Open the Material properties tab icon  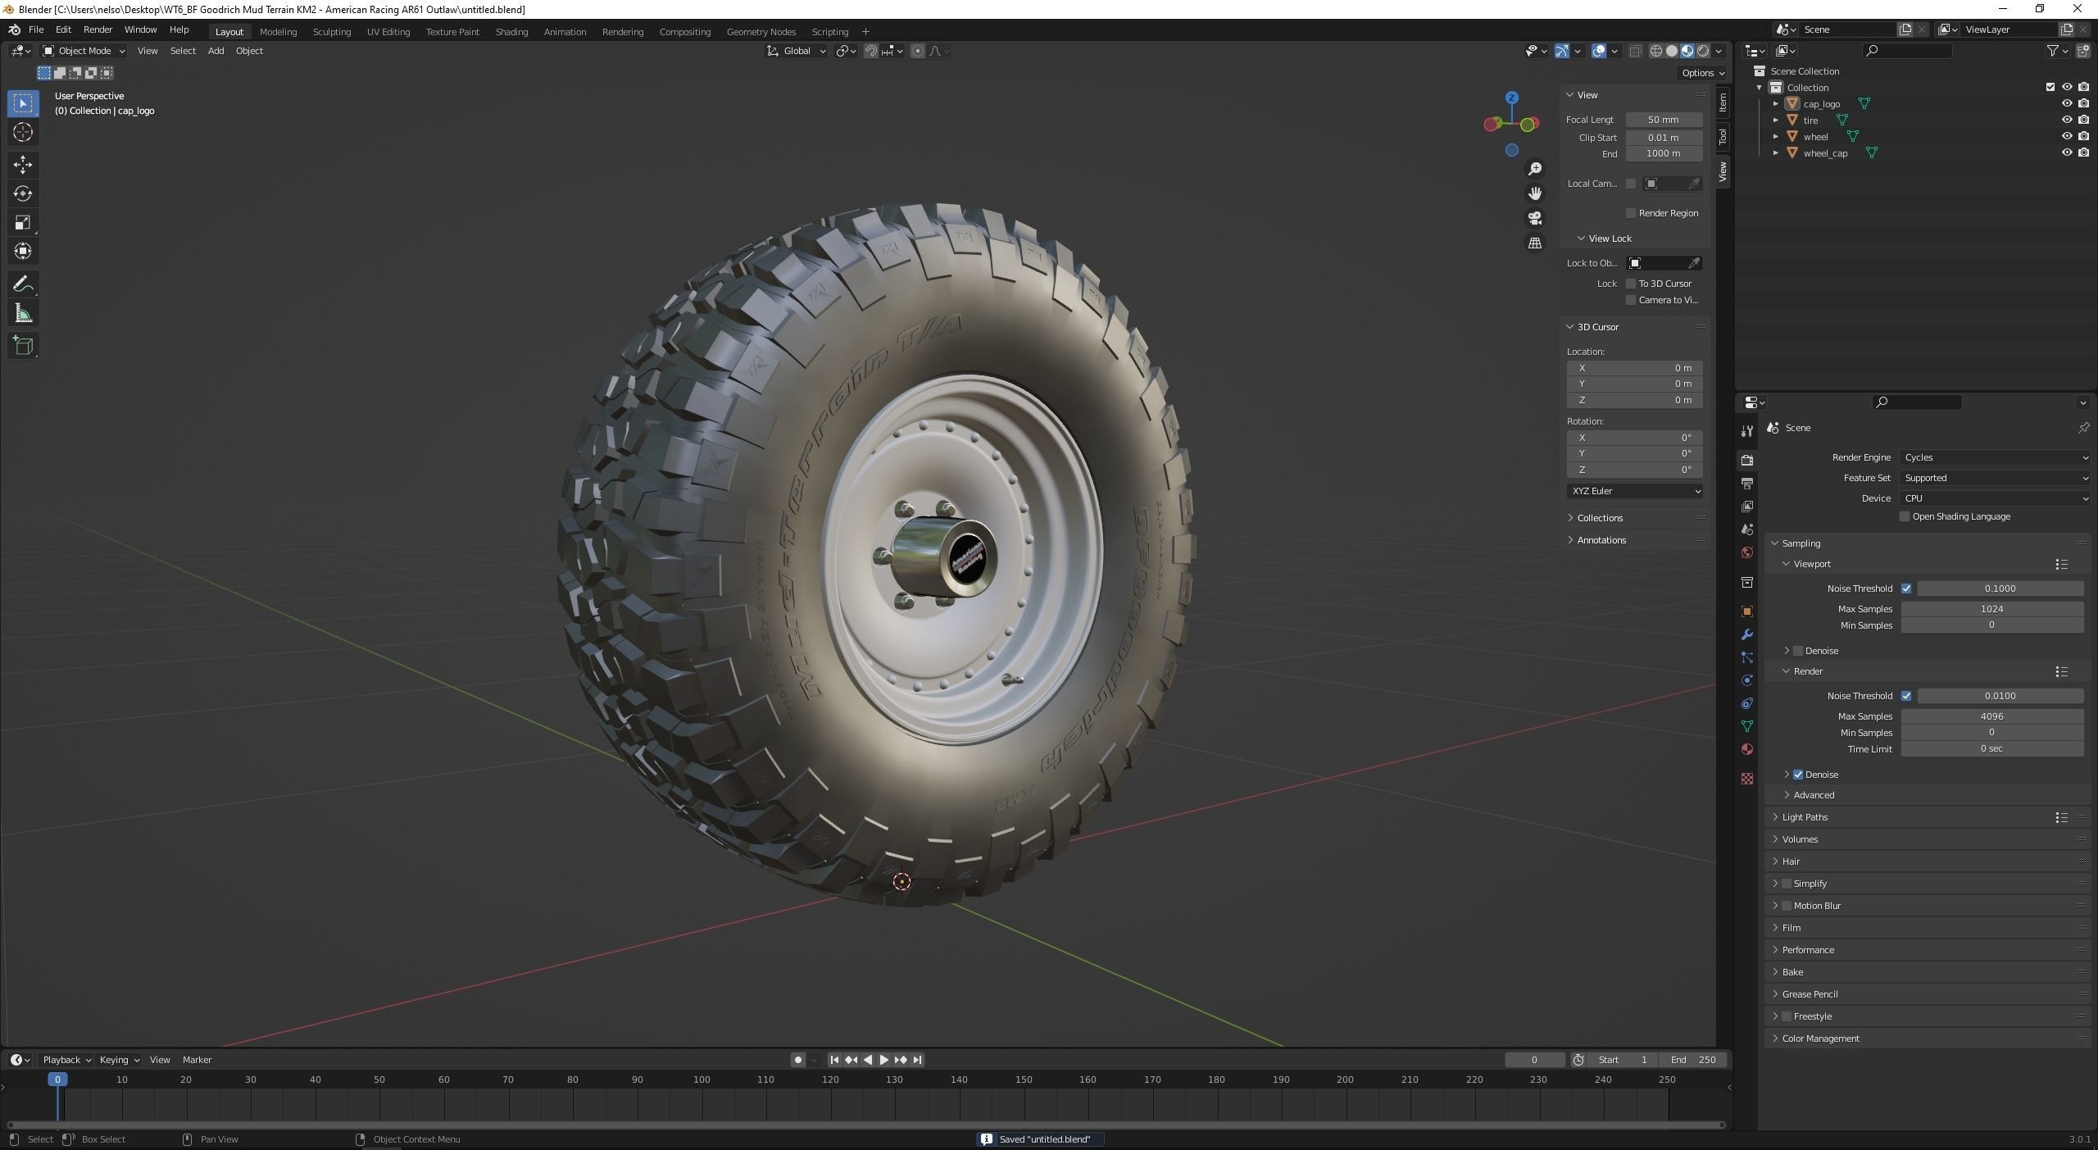[1747, 749]
